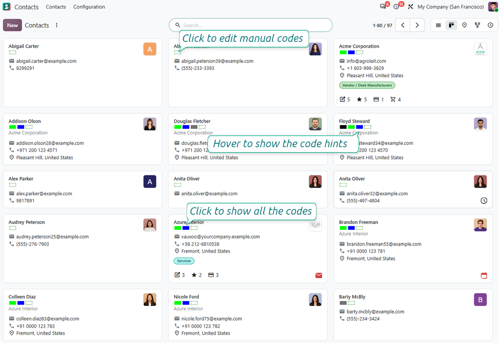The width and height of the screenshot is (499, 343).
Task: Open the activities clock icon in top bar
Action: point(396,7)
